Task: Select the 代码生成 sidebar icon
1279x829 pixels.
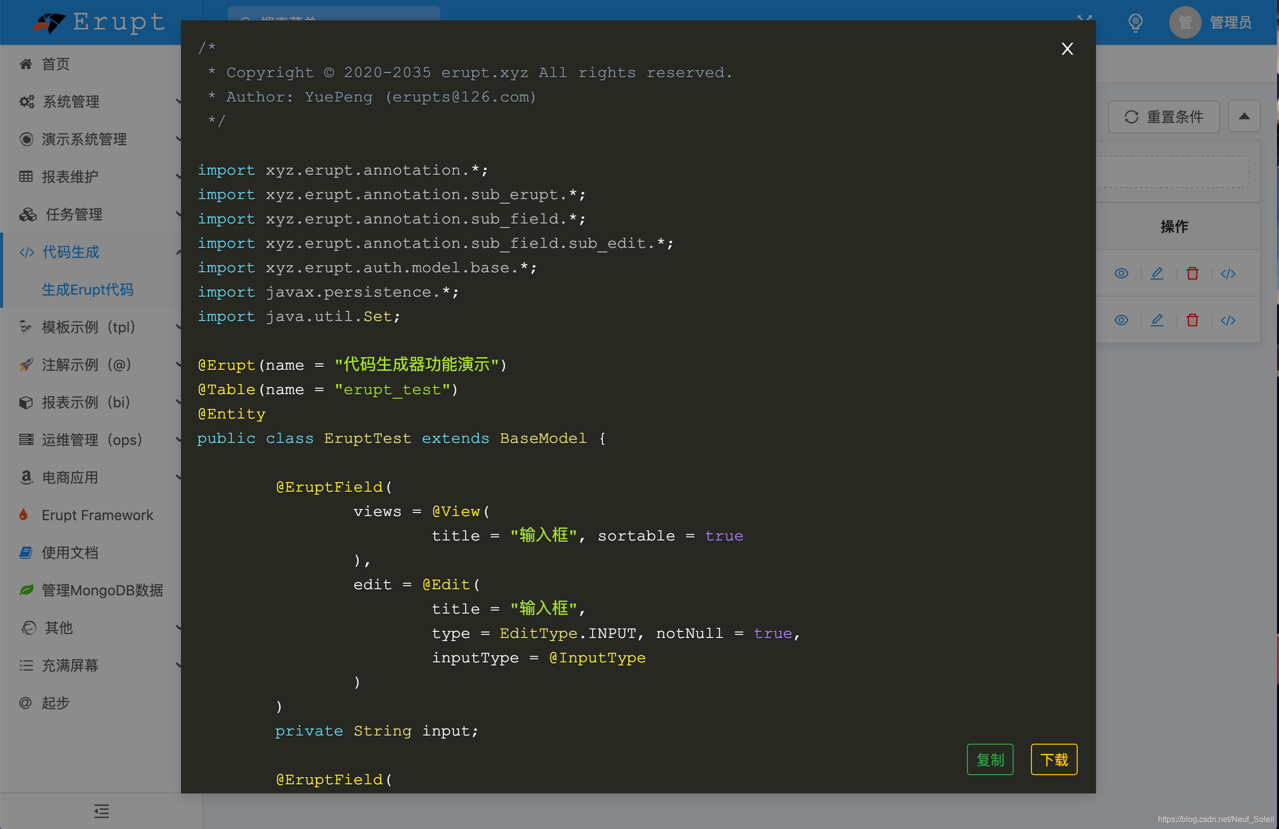Action: click(26, 252)
